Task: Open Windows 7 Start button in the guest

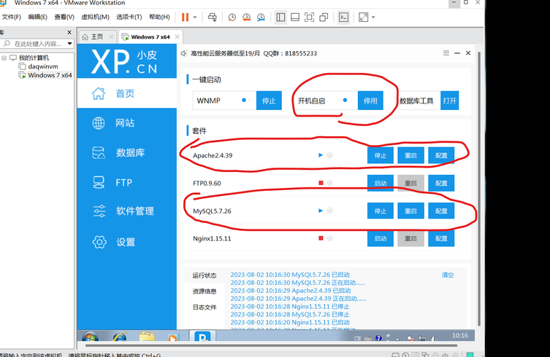Action: pos(91,337)
